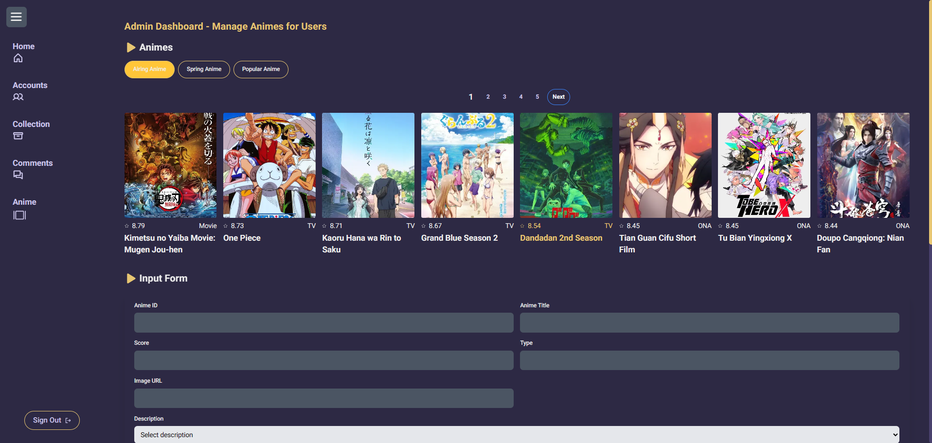Select the Airing Anime filter
The height and width of the screenshot is (443, 932).
[x=149, y=70]
